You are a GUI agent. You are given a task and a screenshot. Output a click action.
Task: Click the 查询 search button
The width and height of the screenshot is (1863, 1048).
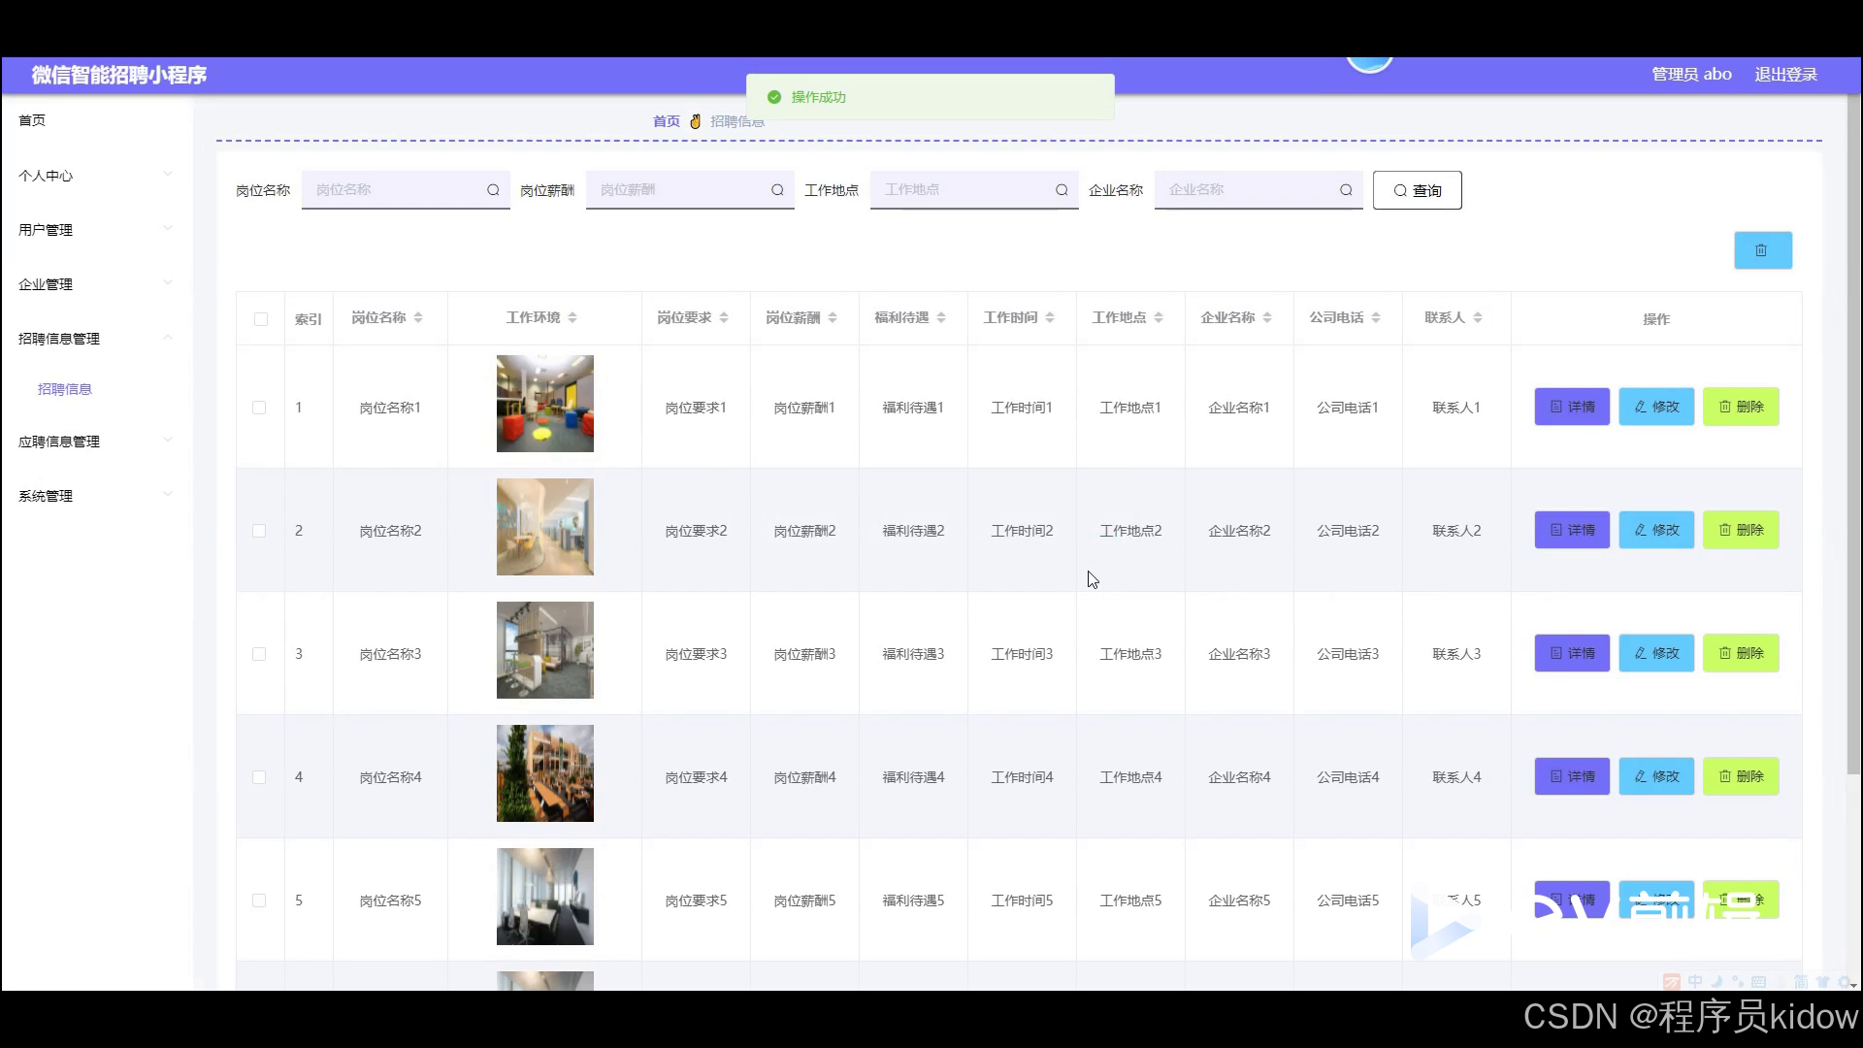[1417, 190]
